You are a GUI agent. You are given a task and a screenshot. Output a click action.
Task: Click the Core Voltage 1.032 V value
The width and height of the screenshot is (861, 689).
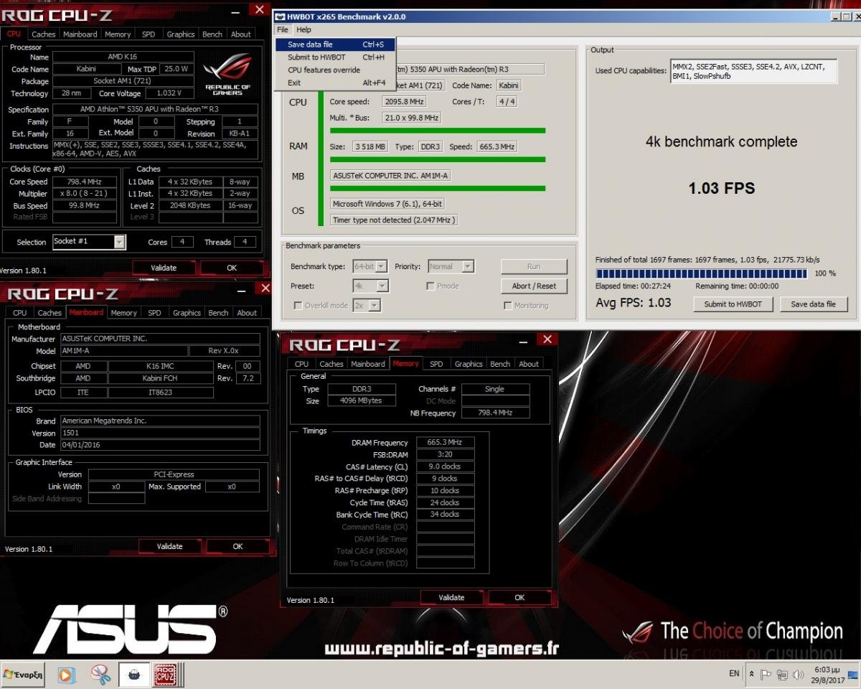[169, 93]
